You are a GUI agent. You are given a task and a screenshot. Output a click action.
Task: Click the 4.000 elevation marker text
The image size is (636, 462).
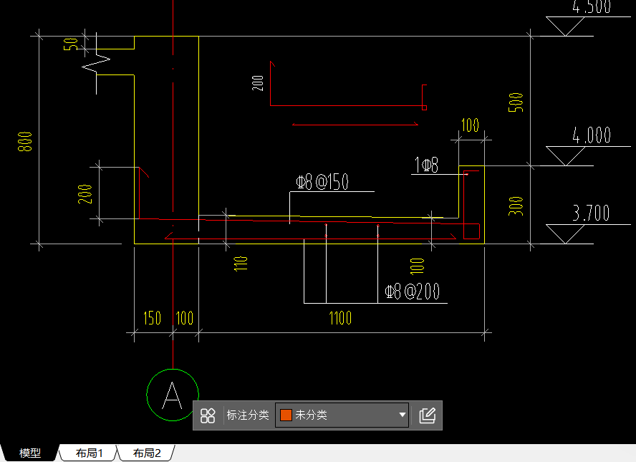[x=592, y=135]
